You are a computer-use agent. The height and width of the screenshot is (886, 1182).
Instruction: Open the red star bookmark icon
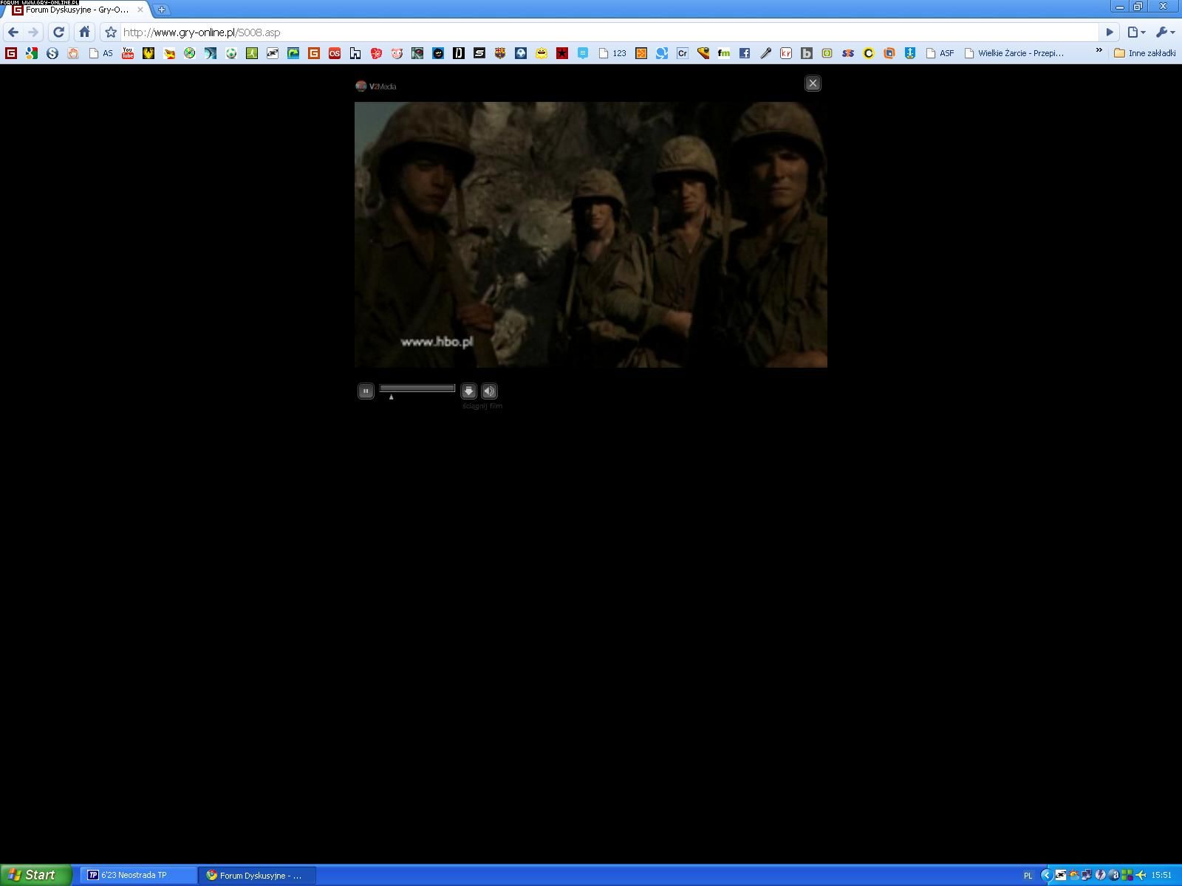pos(562,53)
